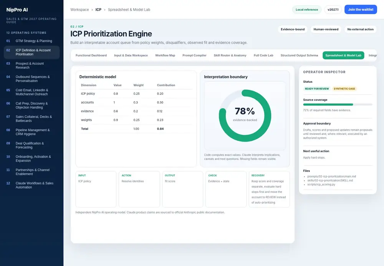Click the Dimension column header
The height and width of the screenshot is (266, 384).
coord(88,85)
